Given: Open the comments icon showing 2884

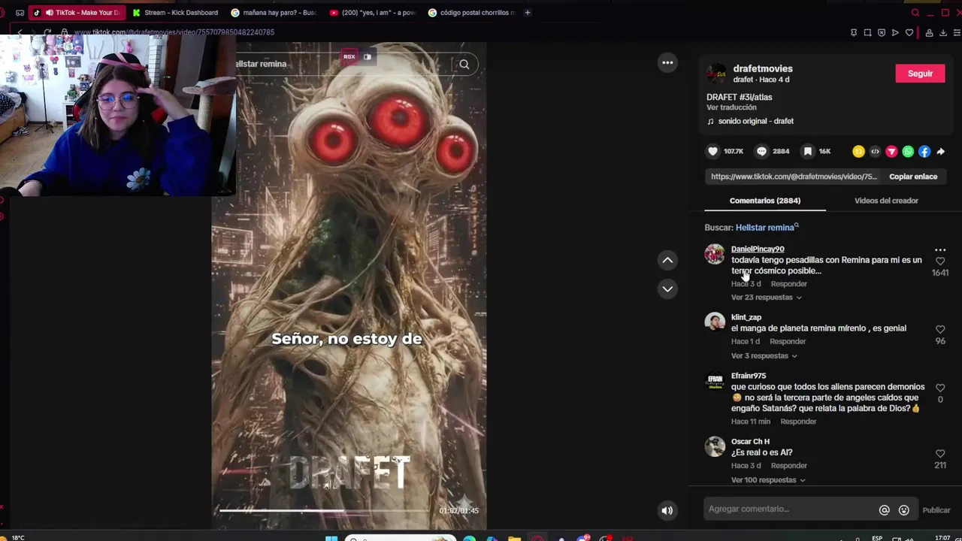Looking at the screenshot, I should point(761,151).
